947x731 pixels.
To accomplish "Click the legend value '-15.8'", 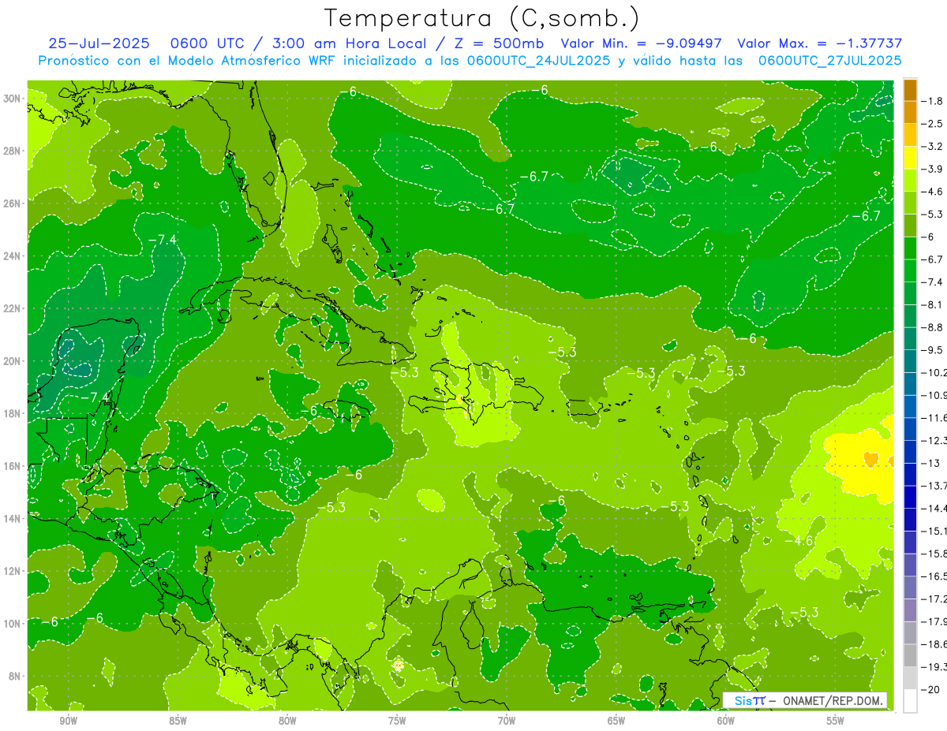I will pos(934,554).
